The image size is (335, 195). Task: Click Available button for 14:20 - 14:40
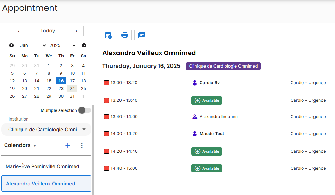[207, 151]
